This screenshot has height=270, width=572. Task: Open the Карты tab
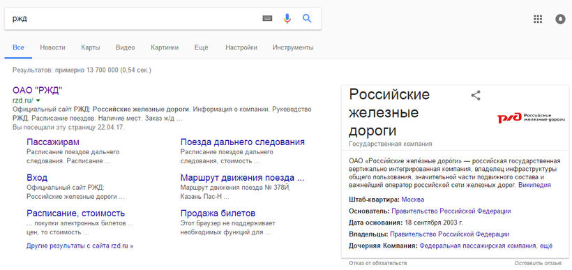point(91,47)
